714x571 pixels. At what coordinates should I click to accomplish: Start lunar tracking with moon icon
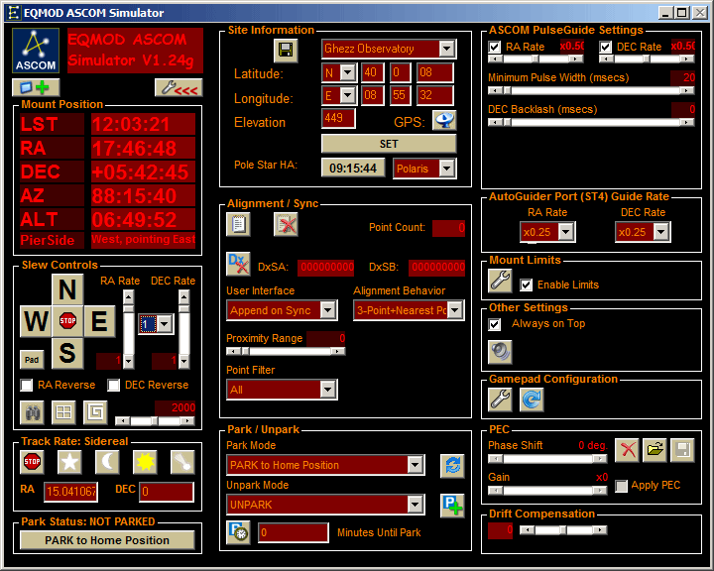click(107, 462)
